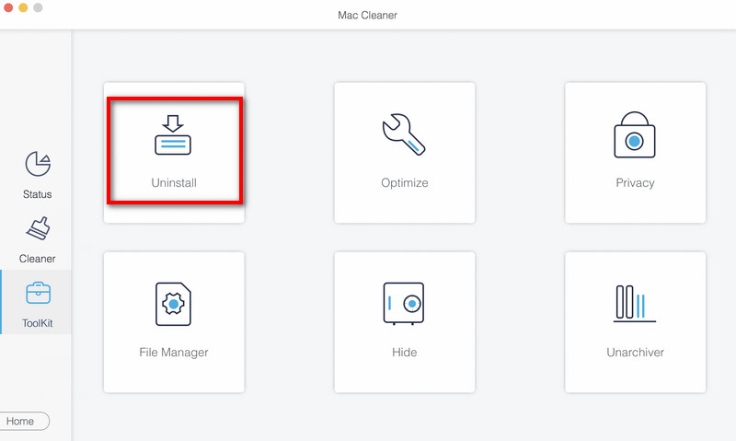Image resolution: width=736 pixels, height=441 pixels.
Task: Click the Hide safe icon
Action: (x=404, y=304)
